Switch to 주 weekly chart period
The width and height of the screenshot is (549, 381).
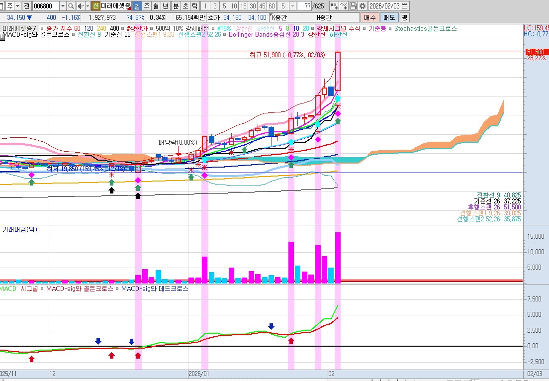pos(147,6)
